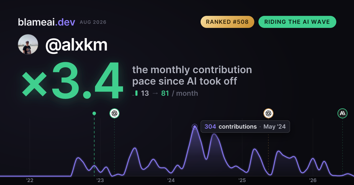Image resolution: width=354 pixels, height=185 pixels.
Task: Open the @alxkm profile avatar
Action: pos(28,44)
